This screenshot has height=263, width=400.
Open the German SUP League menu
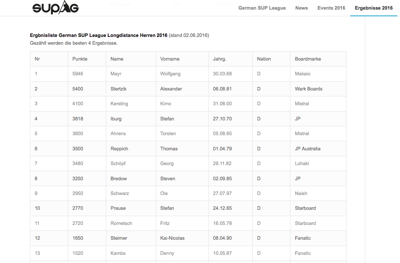[262, 8]
